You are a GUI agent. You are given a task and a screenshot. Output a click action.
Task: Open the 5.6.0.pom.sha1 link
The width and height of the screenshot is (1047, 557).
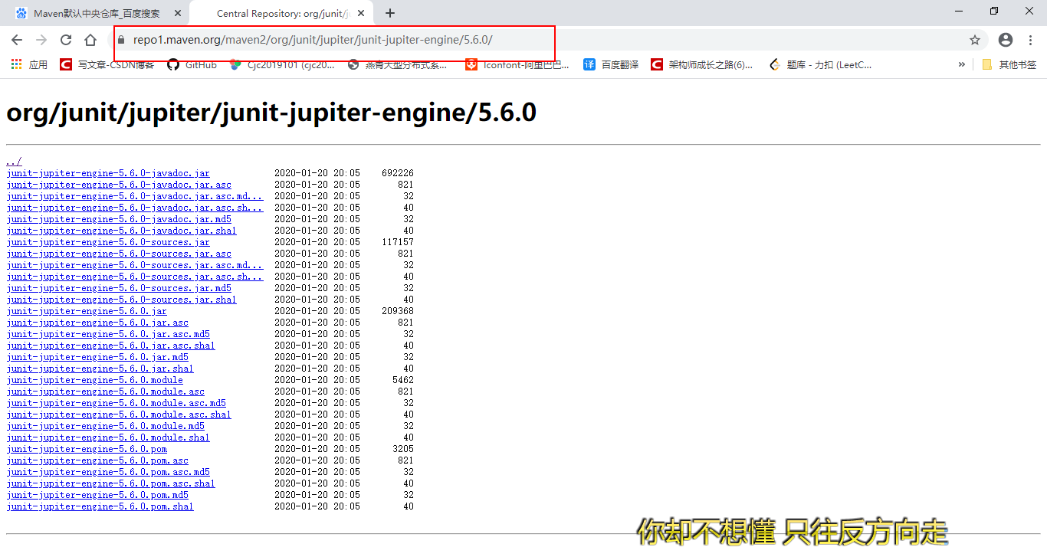point(100,506)
